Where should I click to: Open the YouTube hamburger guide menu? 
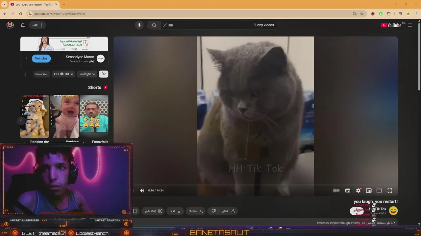410,25
